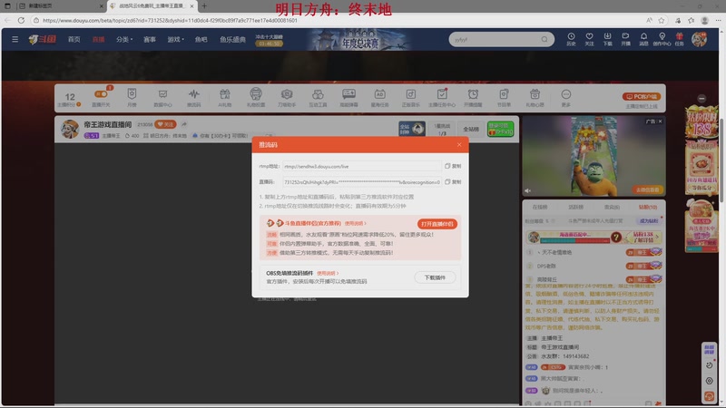This screenshot has height=408, width=726.
Task: Go to the 首页 home menu item
Action: click(74, 39)
